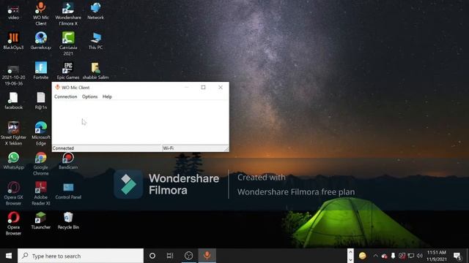Image resolution: width=469 pixels, height=263 pixels.
Task: Open the shabbir Salim folder
Action: [95, 71]
